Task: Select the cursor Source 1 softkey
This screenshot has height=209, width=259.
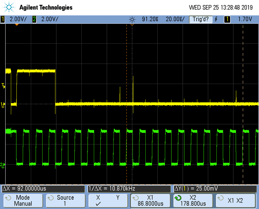Action: click(66, 201)
